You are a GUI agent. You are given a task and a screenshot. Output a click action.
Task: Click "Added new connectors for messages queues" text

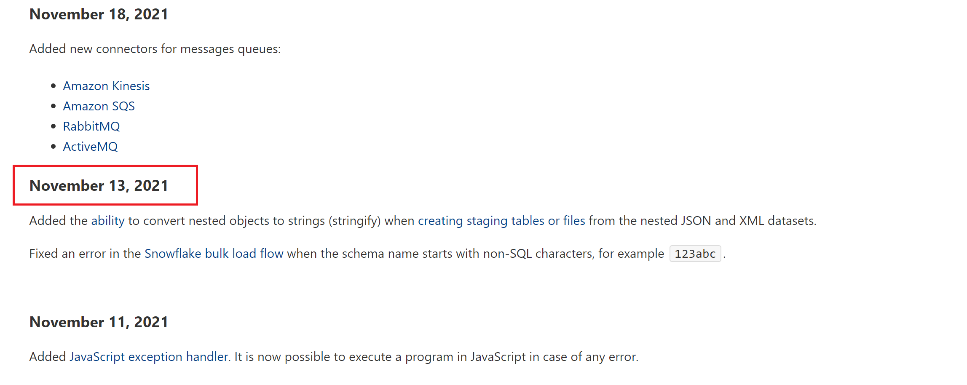pyautogui.click(x=155, y=49)
